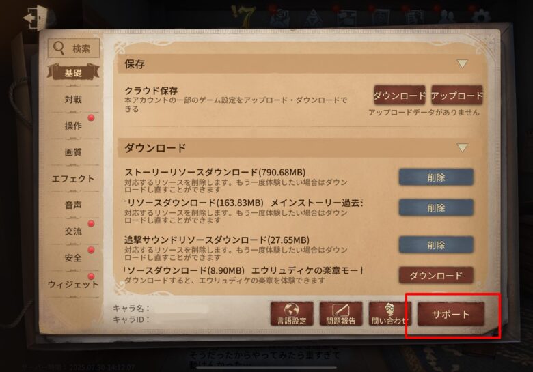Select the 対戦 settings tab
Screen dimensions: 533x372
[73, 100]
